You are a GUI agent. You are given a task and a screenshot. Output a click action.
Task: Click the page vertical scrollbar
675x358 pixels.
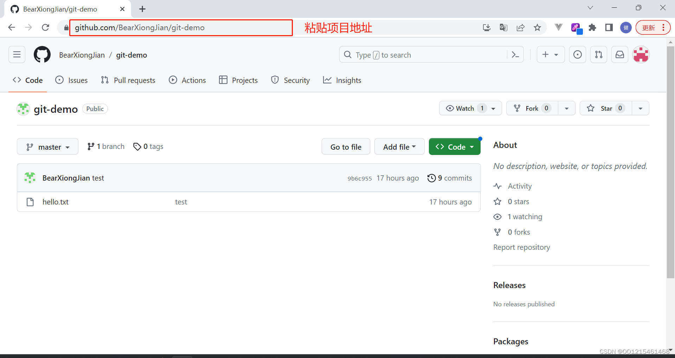click(x=670, y=162)
